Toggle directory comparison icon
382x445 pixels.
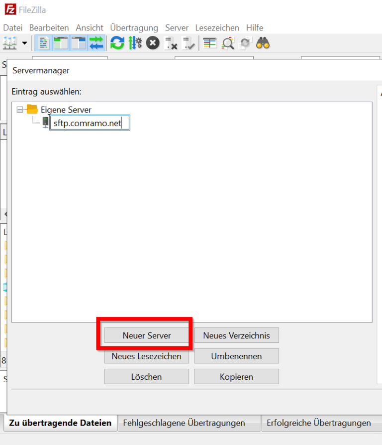[228, 43]
